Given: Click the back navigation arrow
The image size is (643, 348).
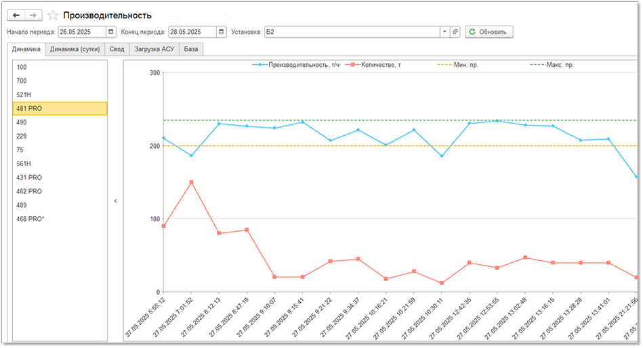Looking at the screenshot, I should (x=16, y=15).
